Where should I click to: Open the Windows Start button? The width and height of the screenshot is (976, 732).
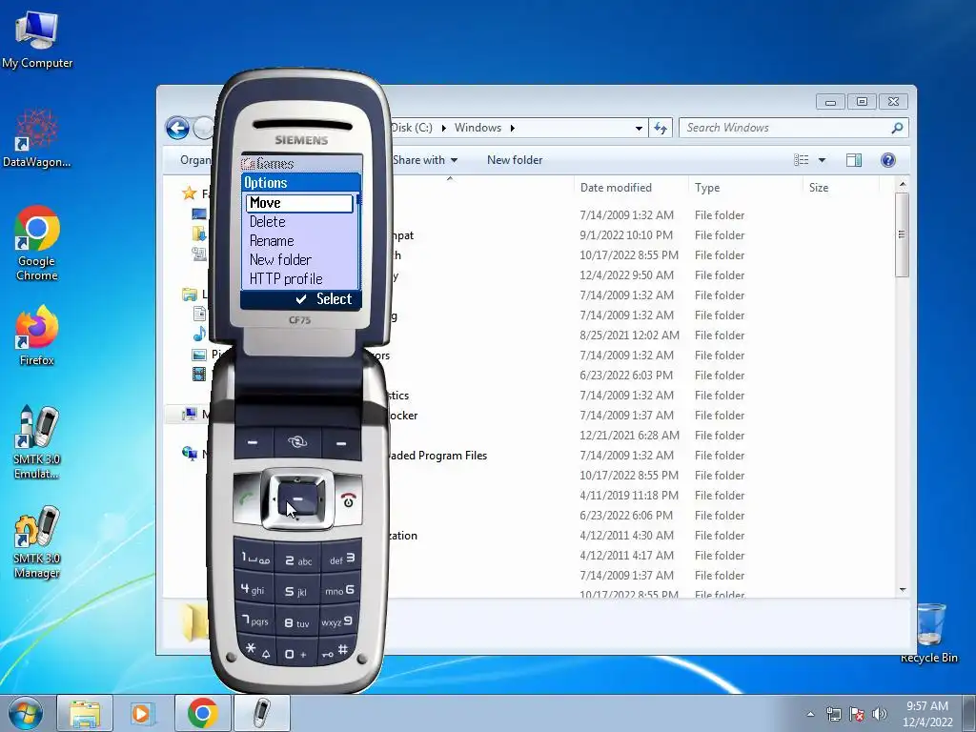tap(26, 713)
